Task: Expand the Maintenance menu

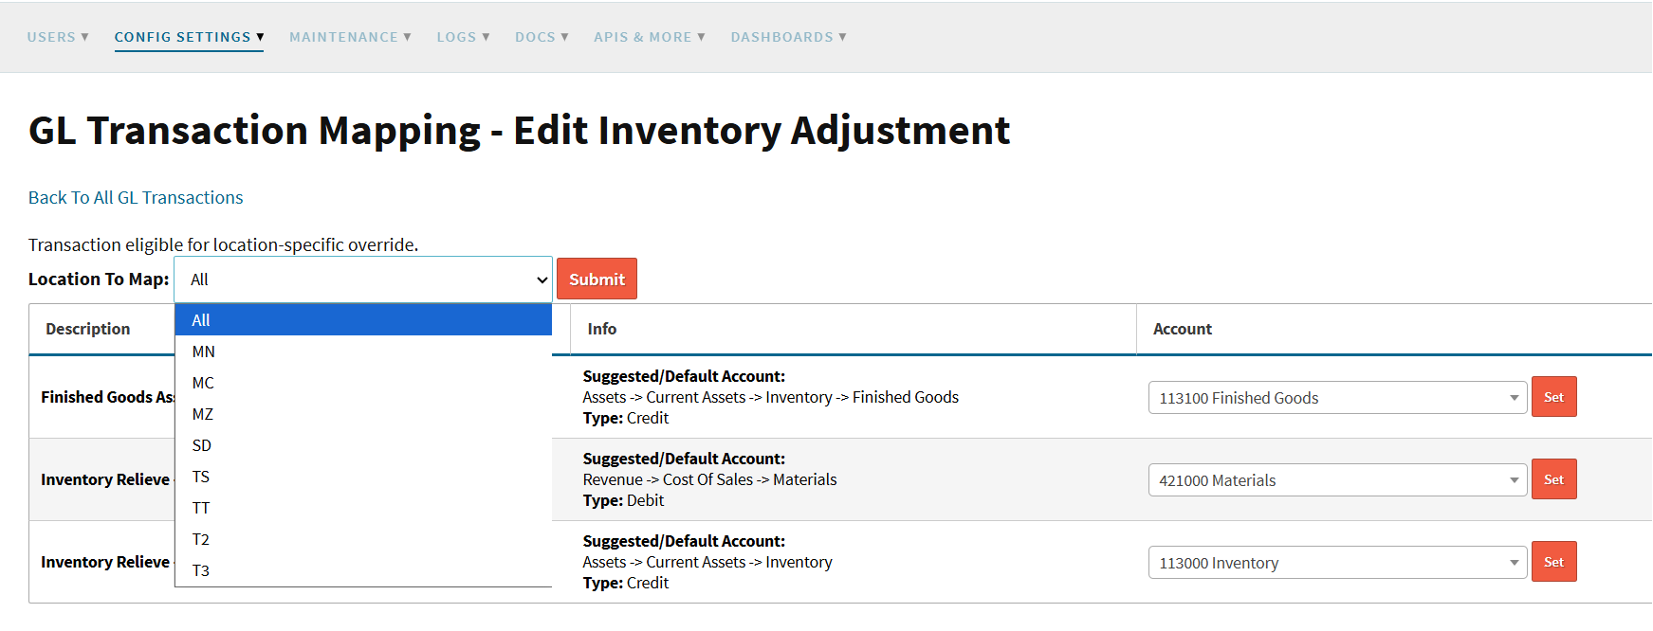Action: click(350, 37)
